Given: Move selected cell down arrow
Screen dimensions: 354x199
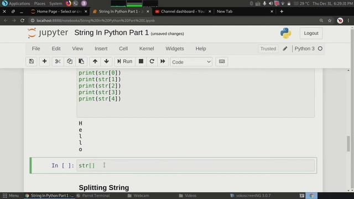Looking at the screenshot, I should coord(107,61).
